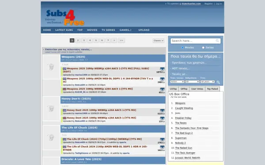The width and height of the screenshot is (265, 165).
Task: Open the Προτάσεις των χρηστών... link
Action: click(189, 63)
